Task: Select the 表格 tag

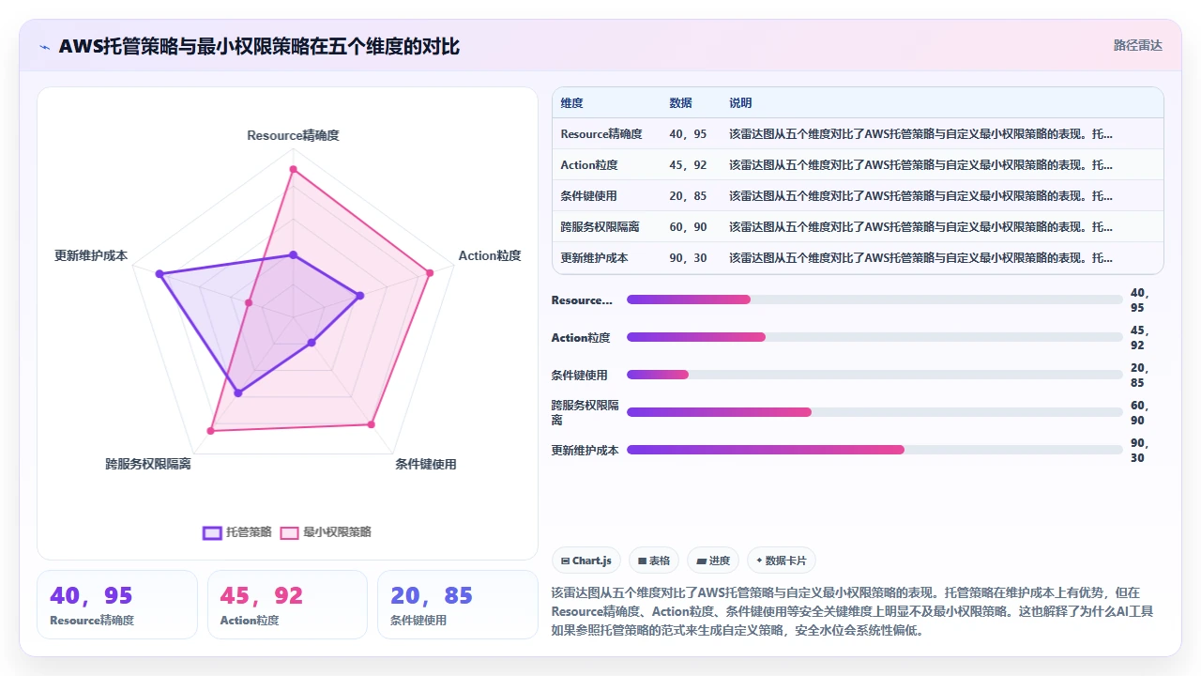Action: point(654,561)
